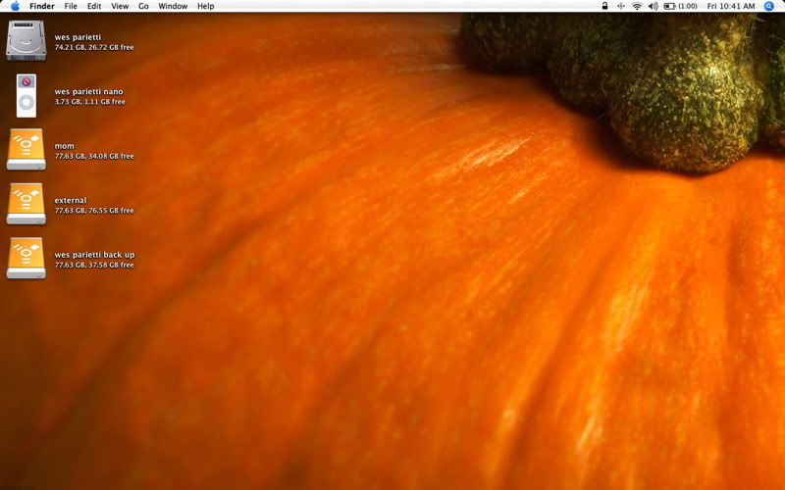Open the Wi-Fi AirPort status menu

[x=637, y=6]
